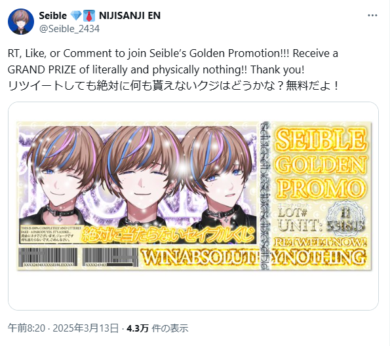This screenshot has width=390, height=346.
Task: Click the diamond emoji beside Seible's name
Action: (76, 16)
